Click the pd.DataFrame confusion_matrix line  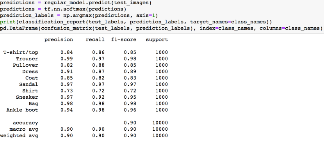click(x=161, y=28)
